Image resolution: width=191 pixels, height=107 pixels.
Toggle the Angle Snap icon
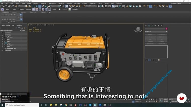(x=73, y=6)
